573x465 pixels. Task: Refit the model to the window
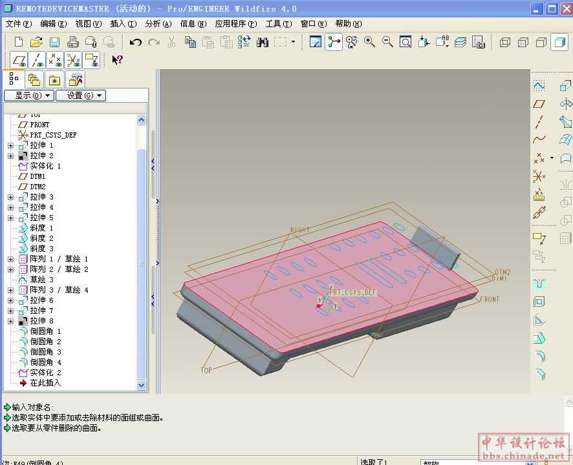(x=405, y=42)
